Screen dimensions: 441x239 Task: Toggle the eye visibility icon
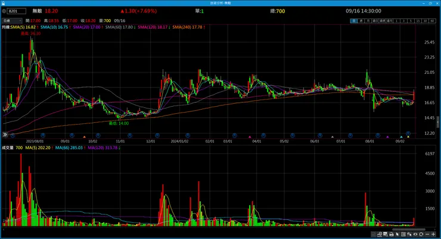click(415, 234)
